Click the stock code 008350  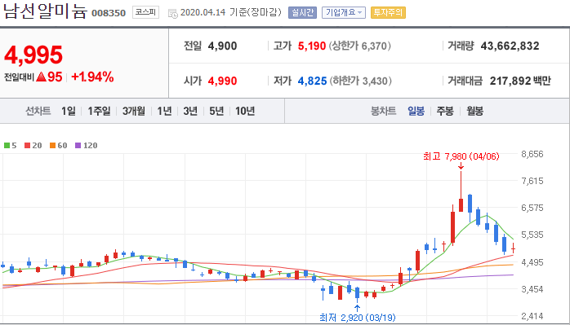point(109,13)
